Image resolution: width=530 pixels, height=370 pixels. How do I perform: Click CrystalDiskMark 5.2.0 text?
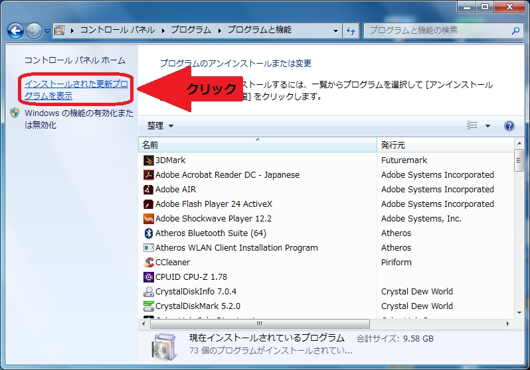(x=198, y=306)
